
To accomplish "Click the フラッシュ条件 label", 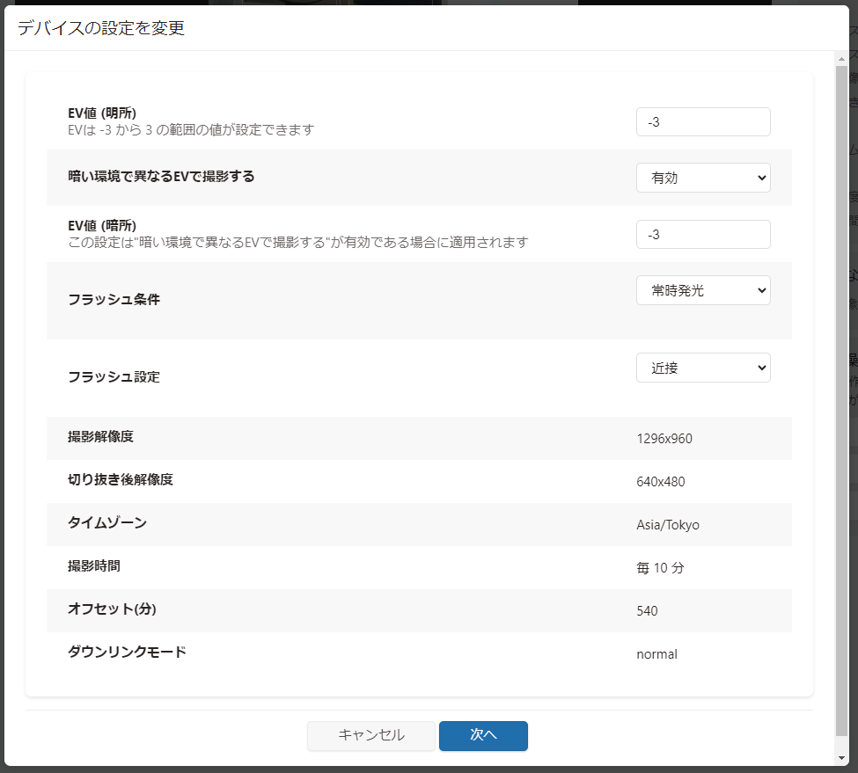I will 114,300.
